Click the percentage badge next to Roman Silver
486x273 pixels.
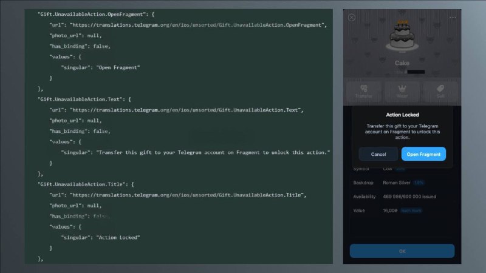click(x=419, y=182)
